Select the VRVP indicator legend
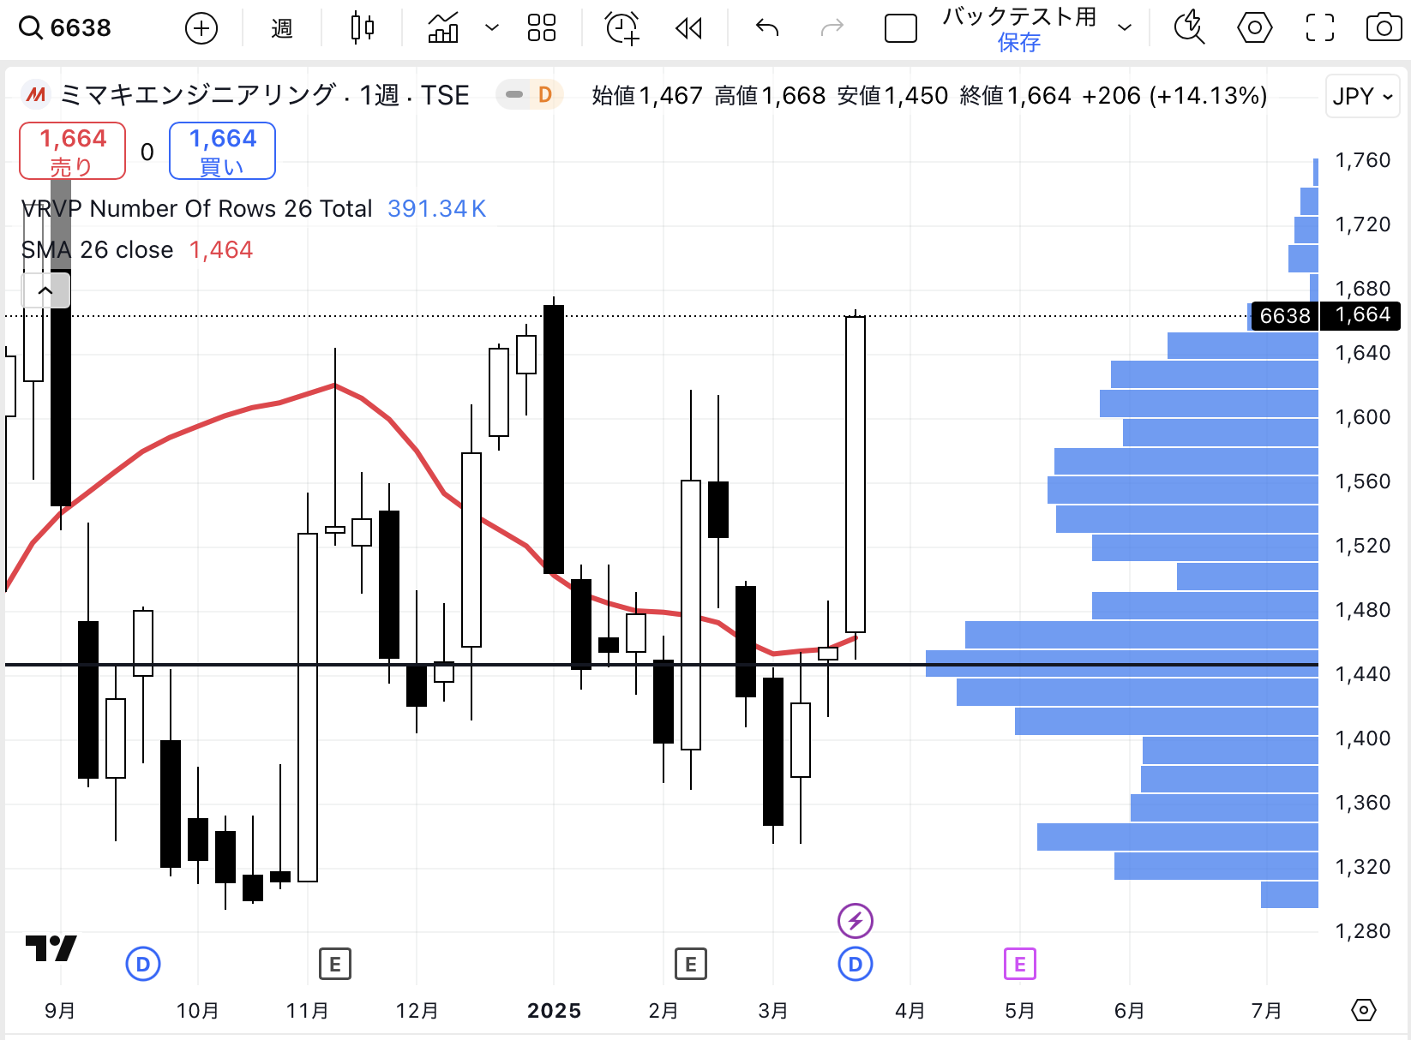This screenshot has height=1040, width=1411. (196, 208)
